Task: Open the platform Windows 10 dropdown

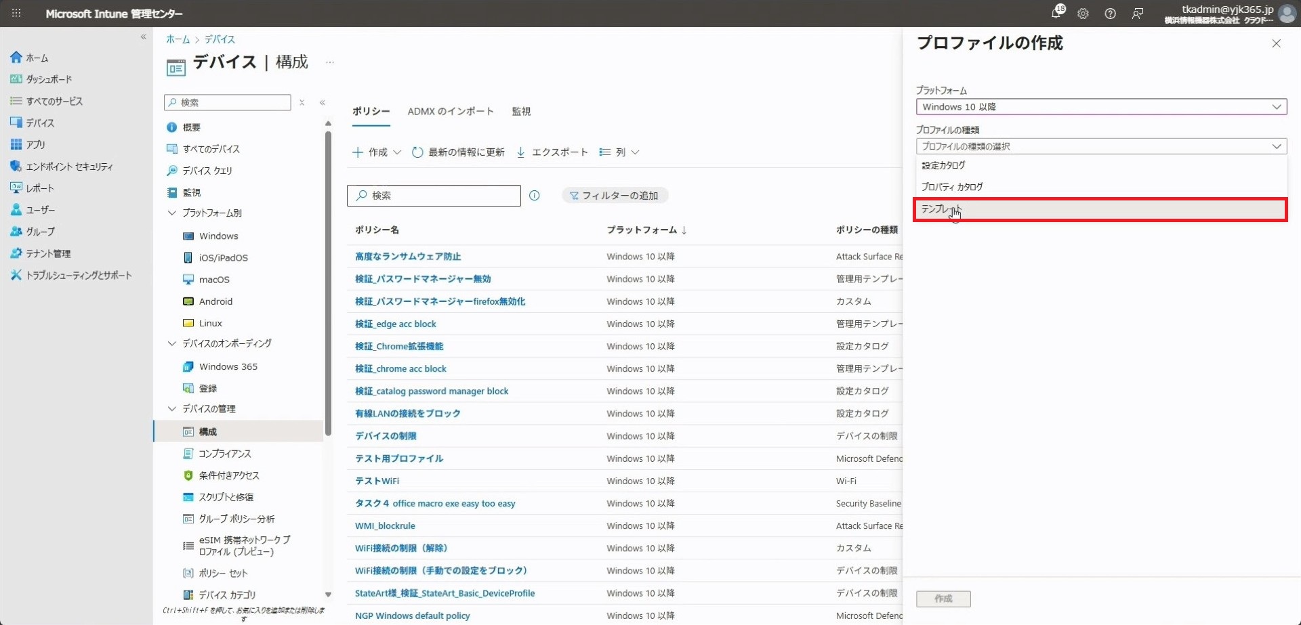Action: [1100, 107]
